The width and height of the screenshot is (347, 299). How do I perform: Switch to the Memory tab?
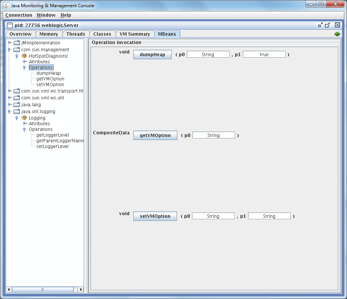[49, 34]
